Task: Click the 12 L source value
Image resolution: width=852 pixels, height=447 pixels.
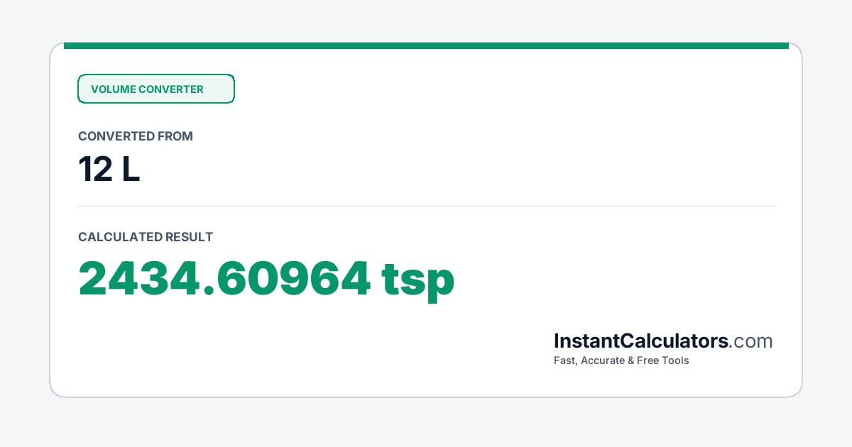Action: (109, 170)
